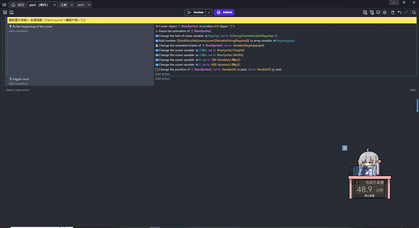Open the hamburger main menu

tap(4, 5)
